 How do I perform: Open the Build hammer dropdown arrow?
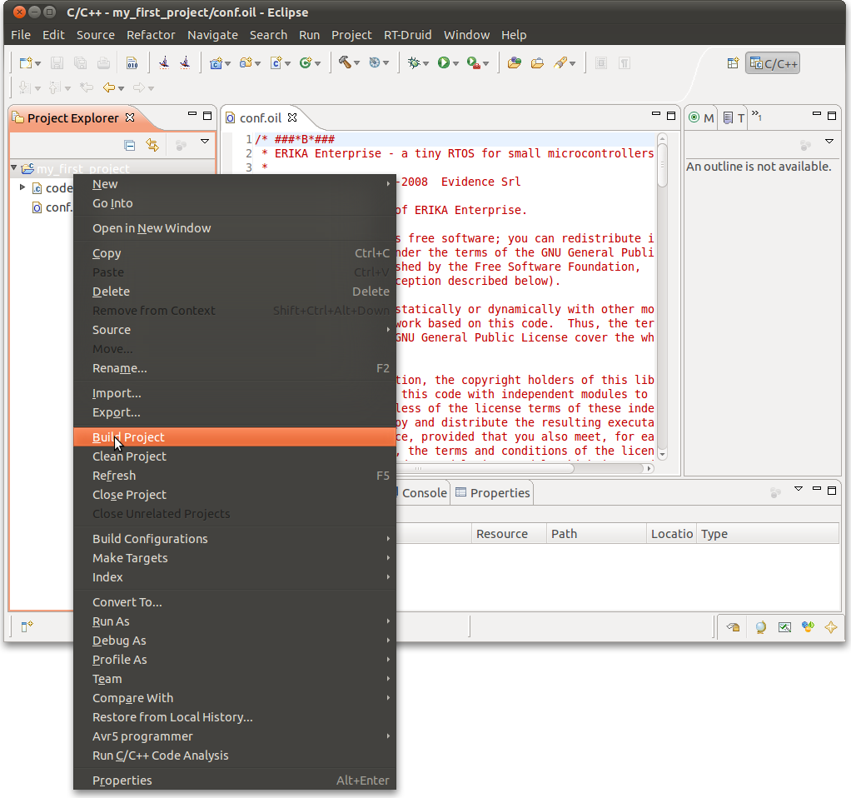pyautogui.click(x=357, y=63)
